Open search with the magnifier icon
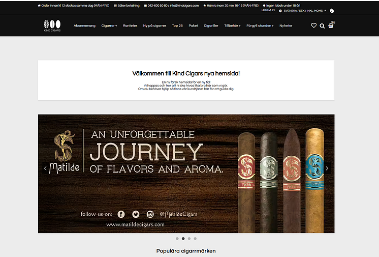 tap(322, 26)
